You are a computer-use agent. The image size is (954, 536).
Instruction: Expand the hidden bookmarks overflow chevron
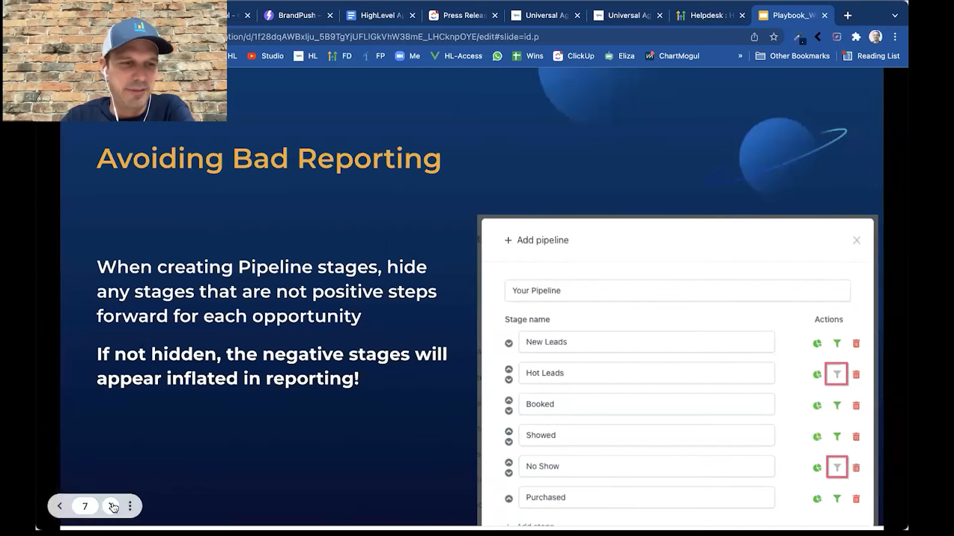click(x=740, y=56)
